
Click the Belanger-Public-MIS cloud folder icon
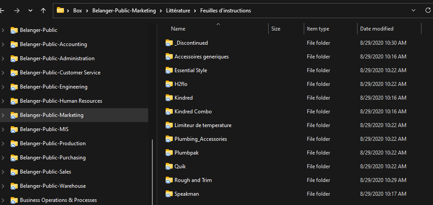14,129
